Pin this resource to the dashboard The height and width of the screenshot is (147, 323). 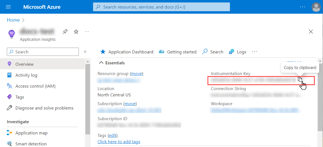[65, 31]
